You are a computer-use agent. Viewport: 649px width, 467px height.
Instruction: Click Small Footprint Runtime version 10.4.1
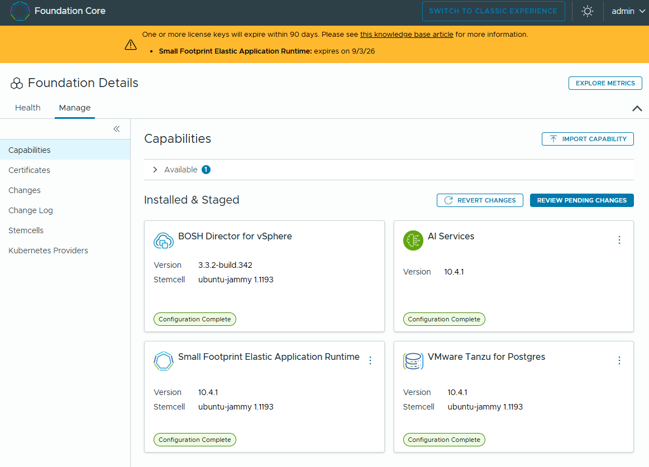208,392
